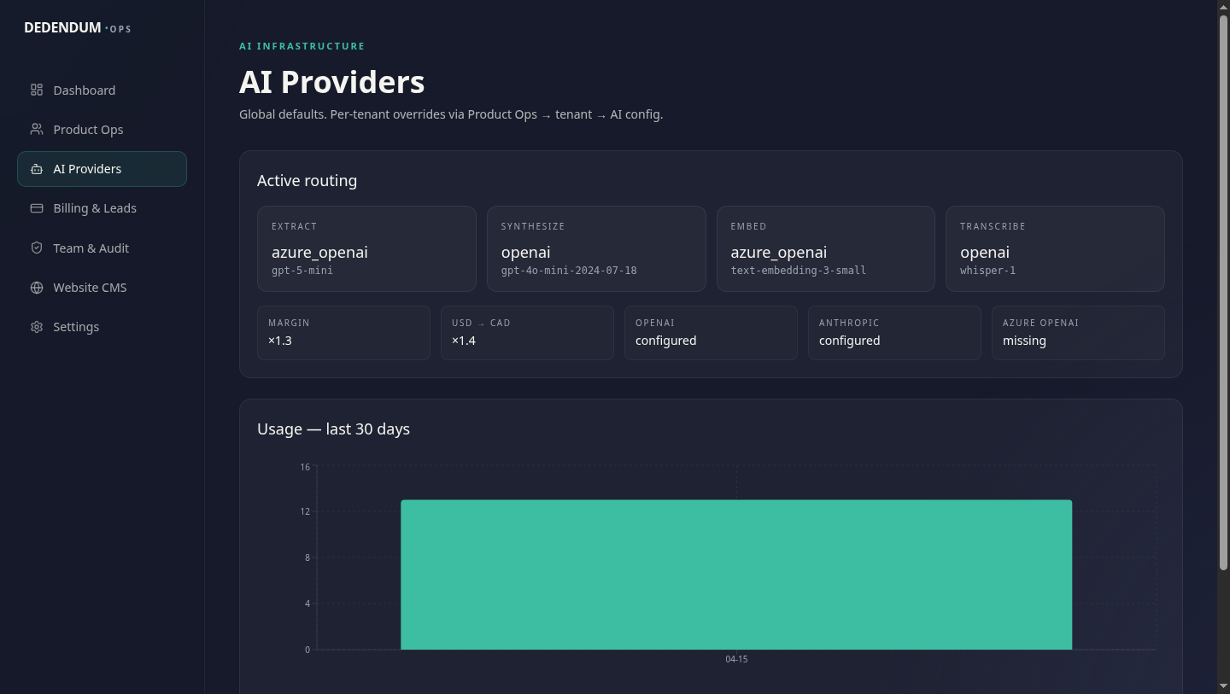
Task: Select the EXTRACT azure_openai routing card
Action: [x=366, y=248]
